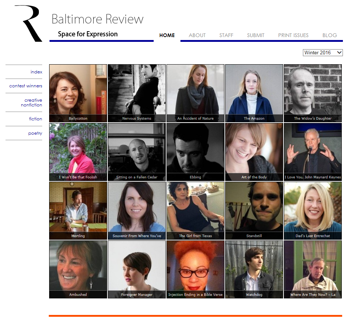Open the Ebbing thumbnail
Image resolution: width=355 pixels, height=323 pixels.
(195, 152)
